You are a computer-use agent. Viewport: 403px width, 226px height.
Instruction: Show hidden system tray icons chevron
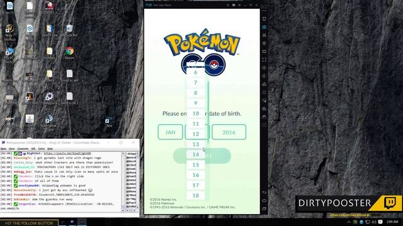pyautogui.click(x=349, y=222)
